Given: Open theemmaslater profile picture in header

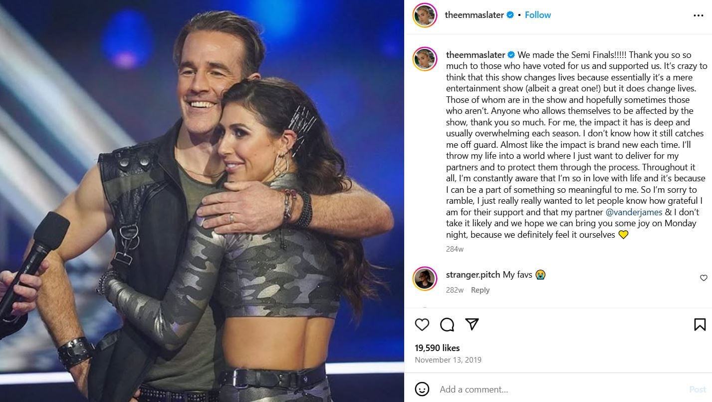Looking at the screenshot, I should tap(425, 15).
